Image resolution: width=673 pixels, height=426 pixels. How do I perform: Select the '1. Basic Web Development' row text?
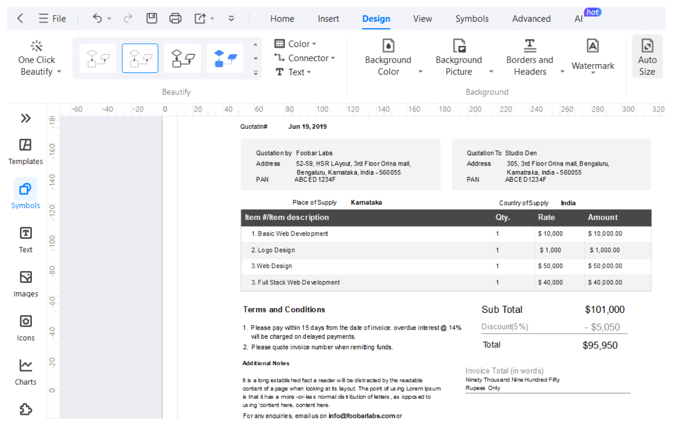290,234
